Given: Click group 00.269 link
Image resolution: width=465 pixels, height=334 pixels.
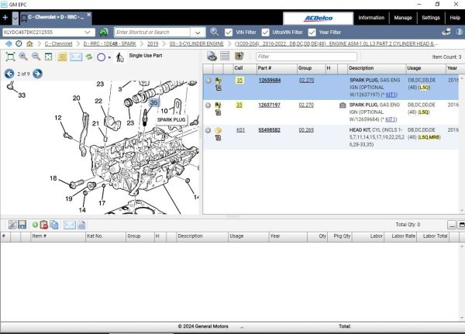Looking at the screenshot, I should tap(306, 130).
